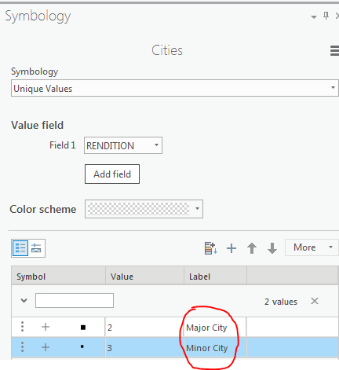Move selected value up with arrow icon
Image resolution: width=339 pixels, height=370 pixels.
pos(252,248)
